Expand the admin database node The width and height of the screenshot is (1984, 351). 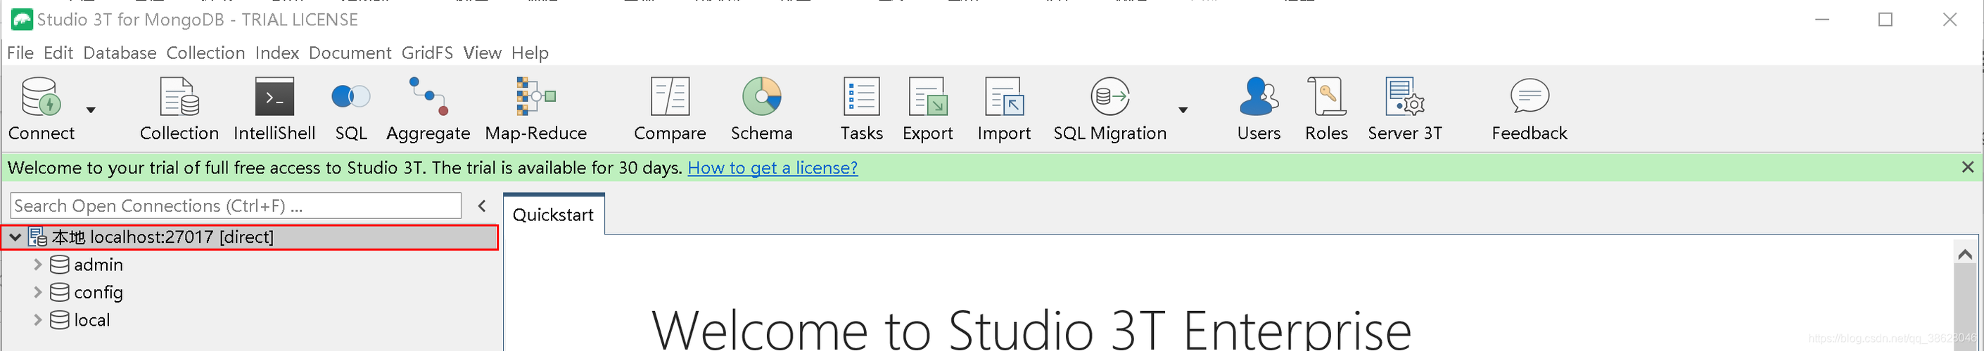tap(38, 265)
